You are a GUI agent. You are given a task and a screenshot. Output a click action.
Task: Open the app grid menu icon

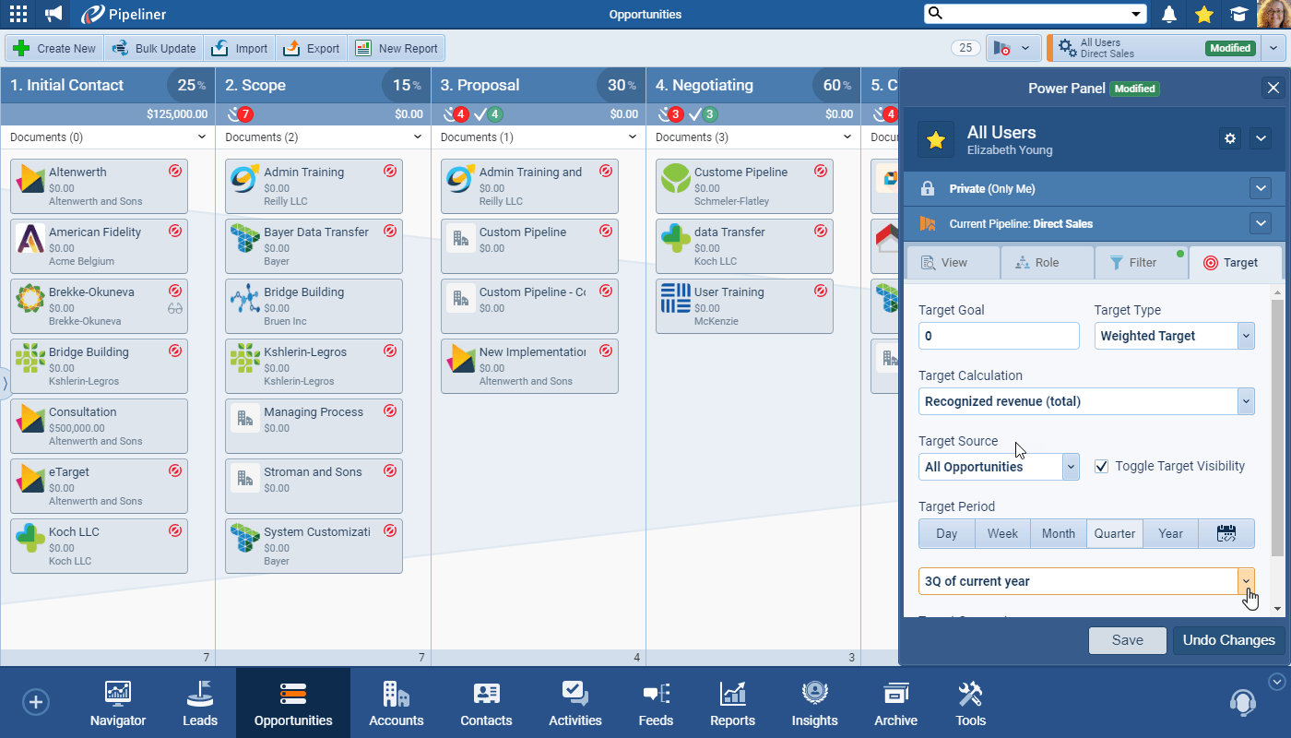point(18,14)
